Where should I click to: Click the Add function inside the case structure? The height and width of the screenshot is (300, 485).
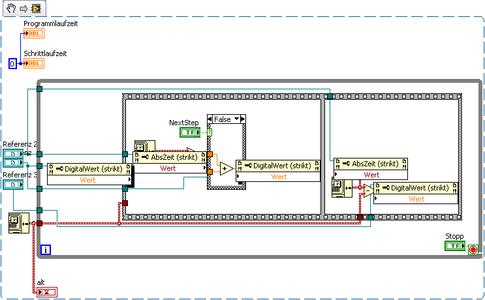coord(227,169)
